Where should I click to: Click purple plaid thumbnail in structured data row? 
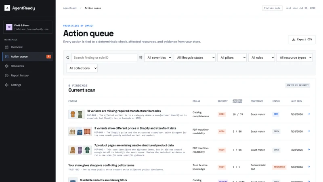pyautogui.click(x=80, y=150)
